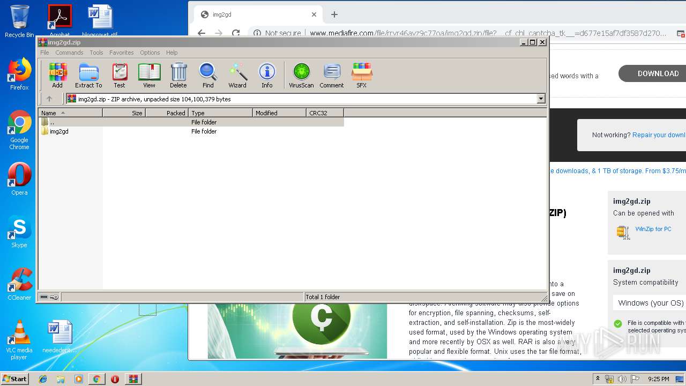Sort by the Name column header
The image size is (686, 386).
click(70, 113)
